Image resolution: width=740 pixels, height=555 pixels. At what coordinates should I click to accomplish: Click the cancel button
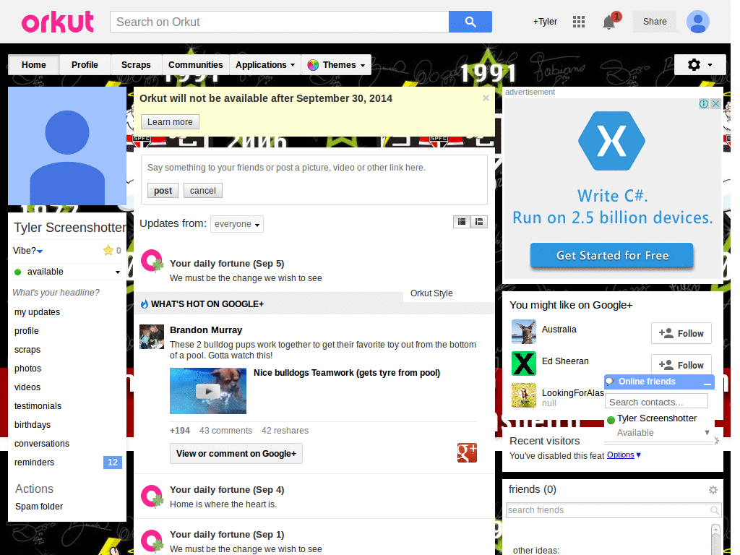point(203,191)
